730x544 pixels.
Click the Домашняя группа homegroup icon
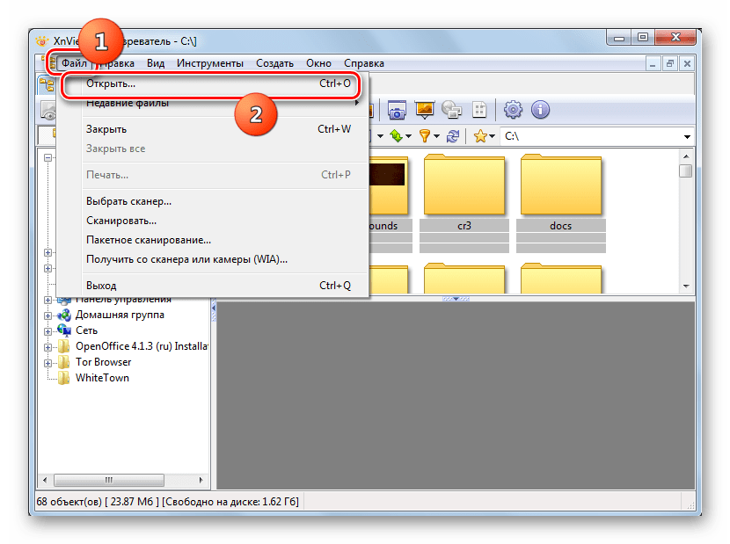pos(64,315)
